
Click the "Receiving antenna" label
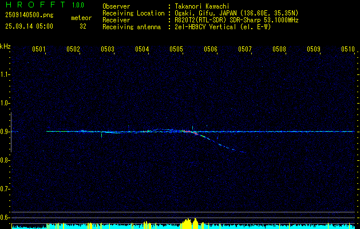coord(132,27)
